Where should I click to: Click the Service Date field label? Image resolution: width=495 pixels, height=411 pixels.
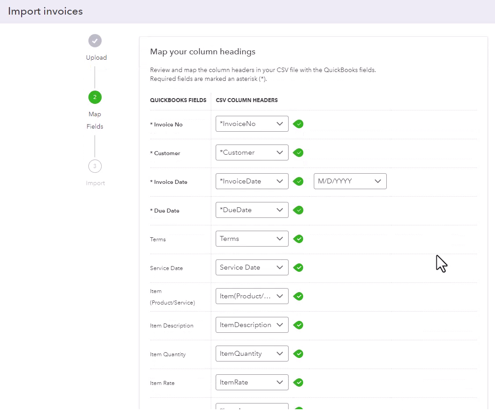pyautogui.click(x=166, y=268)
